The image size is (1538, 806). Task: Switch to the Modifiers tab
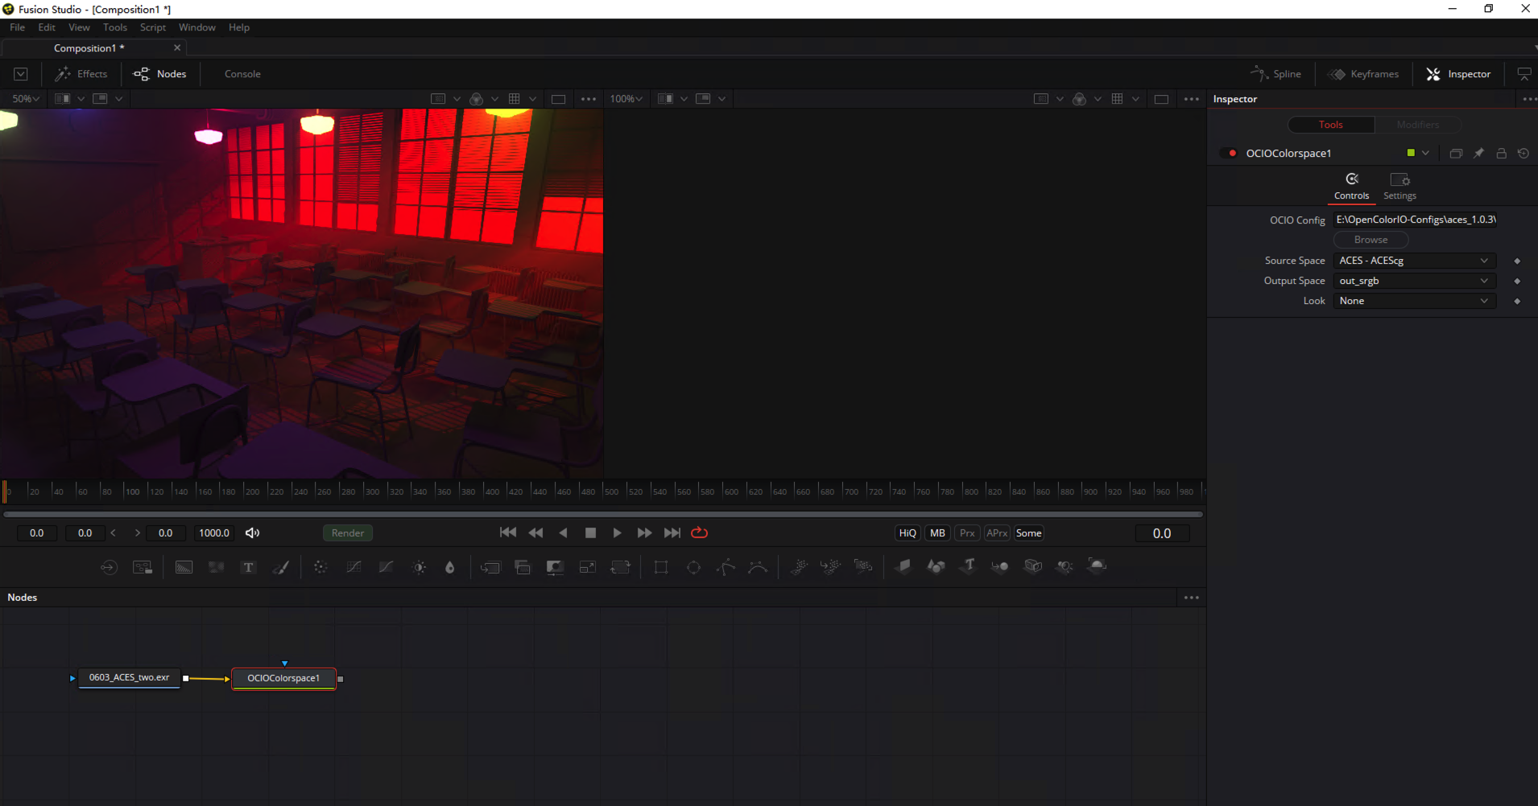tap(1416, 125)
